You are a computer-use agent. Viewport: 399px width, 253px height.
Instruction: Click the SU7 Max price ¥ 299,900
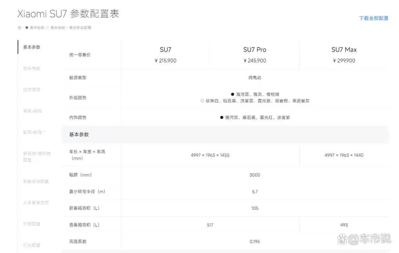click(x=344, y=60)
